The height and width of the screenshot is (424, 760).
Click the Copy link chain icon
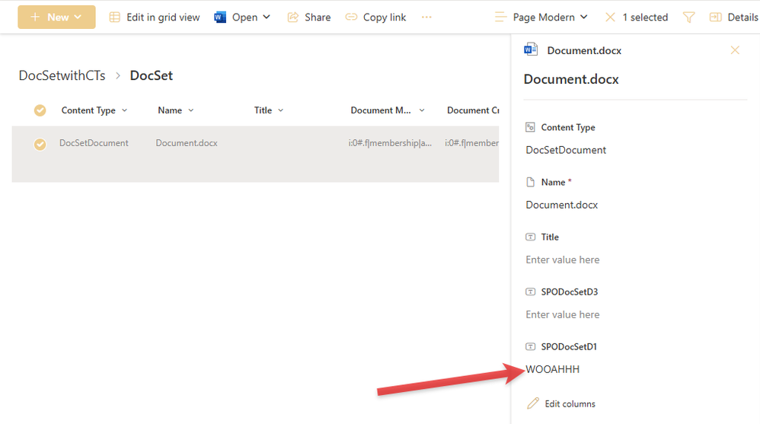(351, 17)
